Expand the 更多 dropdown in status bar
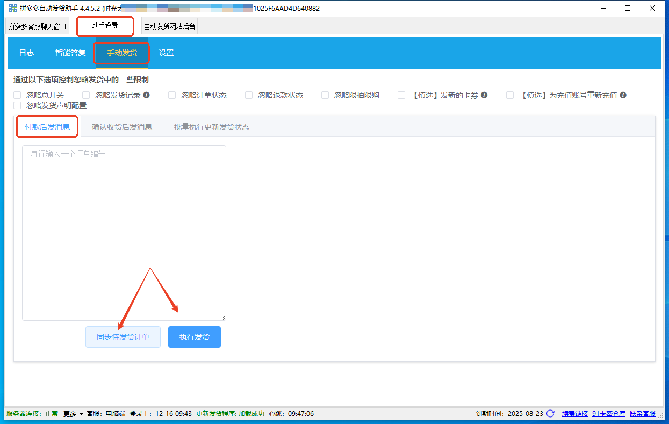669x424 pixels. pos(73,414)
